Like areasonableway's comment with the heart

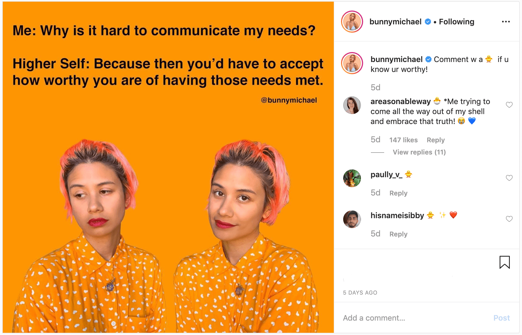509,105
